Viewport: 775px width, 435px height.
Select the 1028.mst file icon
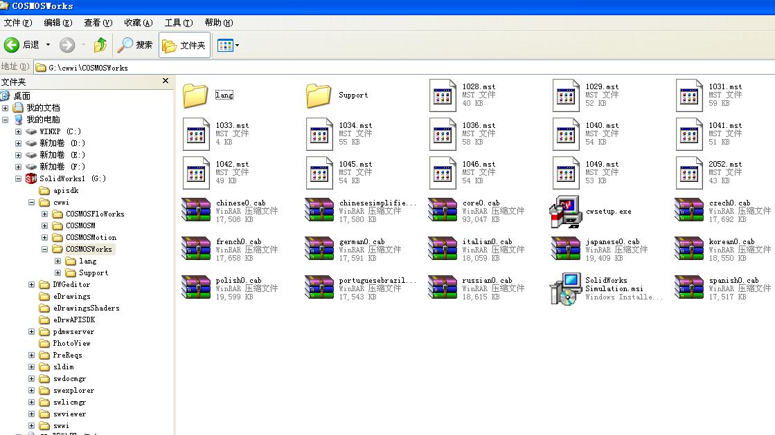pos(443,95)
